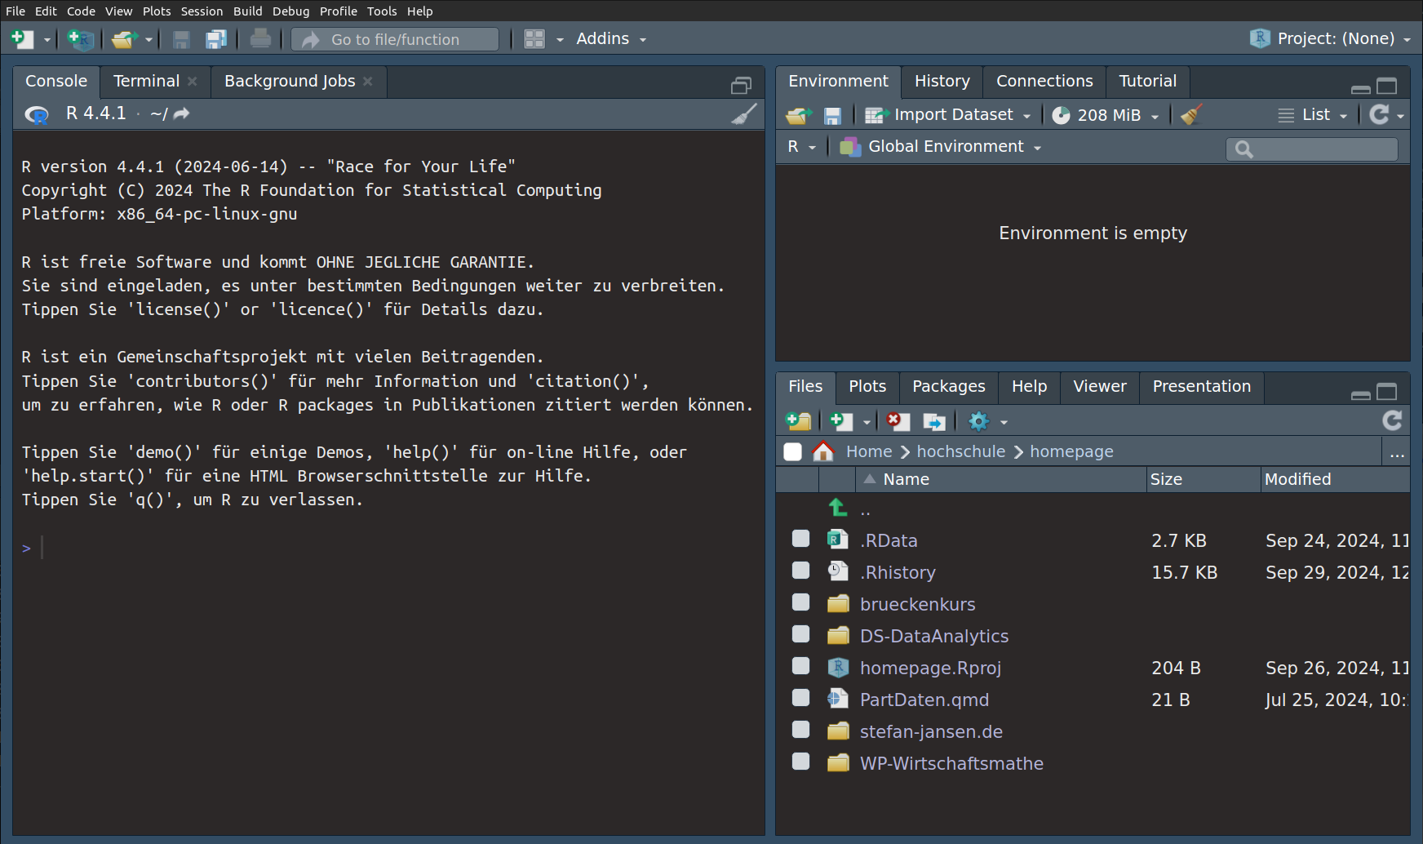The width and height of the screenshot is (1423, 844).
Task: Open the DS-DataAnalytics folder
Action: (933, 636)
